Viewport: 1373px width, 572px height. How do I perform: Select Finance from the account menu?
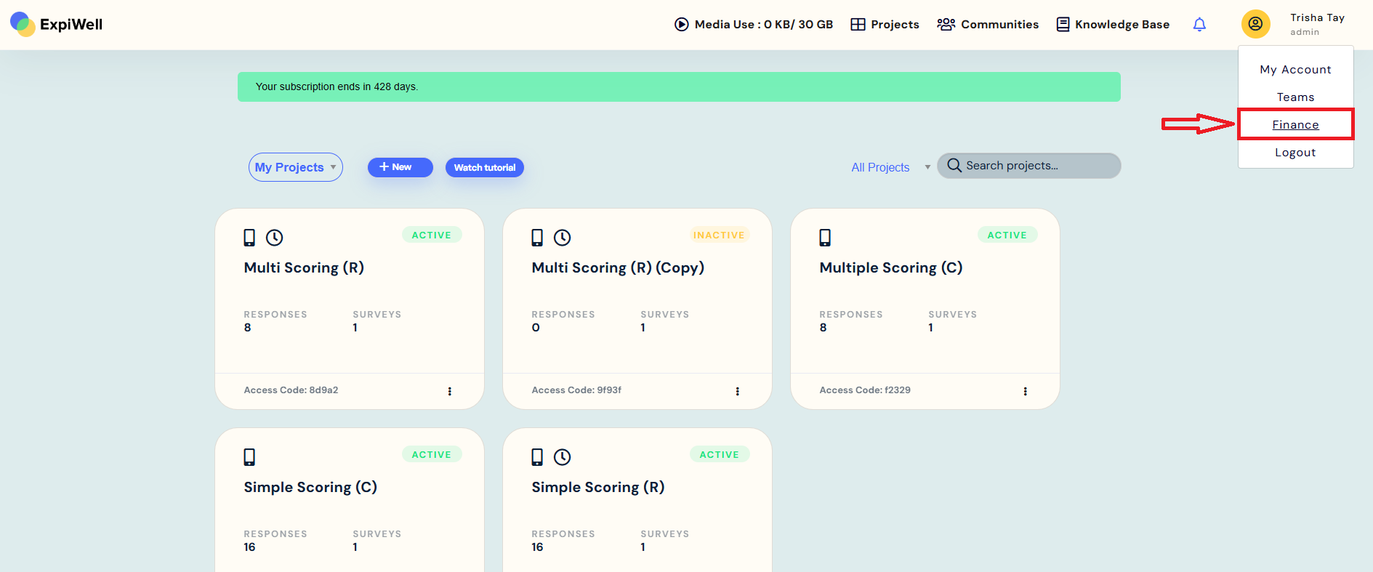pos(1295,124)
